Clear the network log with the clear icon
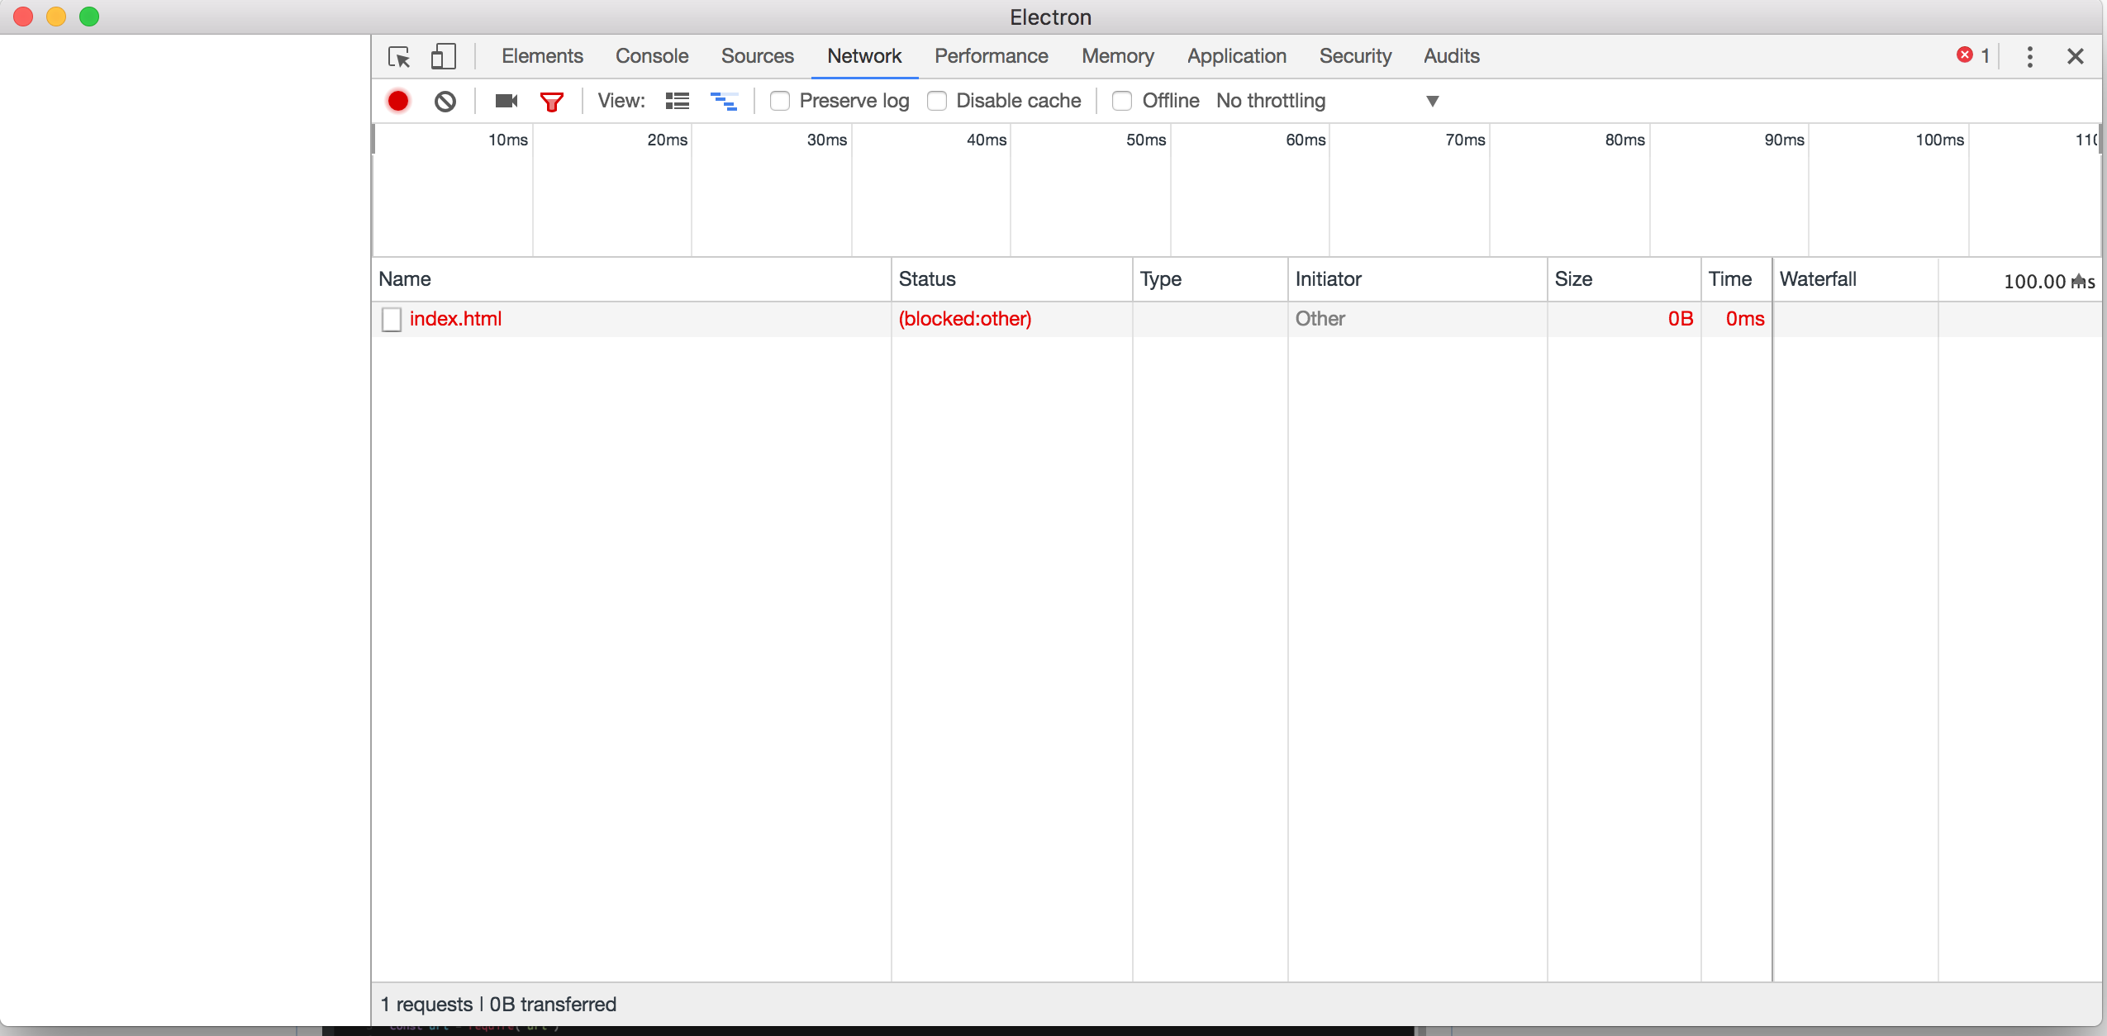Viewport: 2107px width, 1036px height. point(445,101)
